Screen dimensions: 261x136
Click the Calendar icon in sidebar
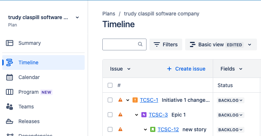pyautogui.click(x=10, y=77)
